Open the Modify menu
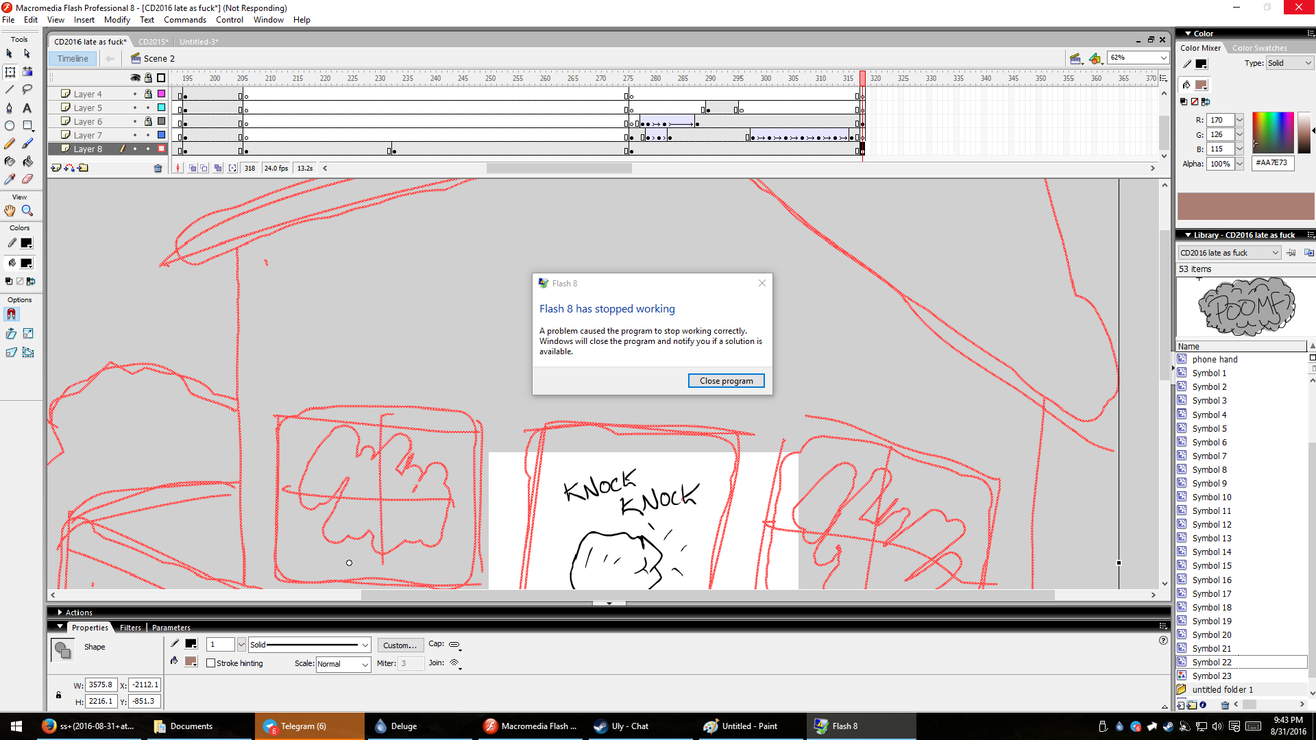Viewport: 1316px width, 740px height. coord(117,20)
